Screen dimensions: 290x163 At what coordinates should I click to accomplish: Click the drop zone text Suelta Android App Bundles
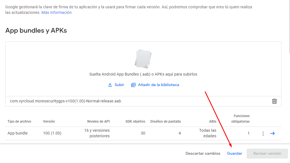143,74
